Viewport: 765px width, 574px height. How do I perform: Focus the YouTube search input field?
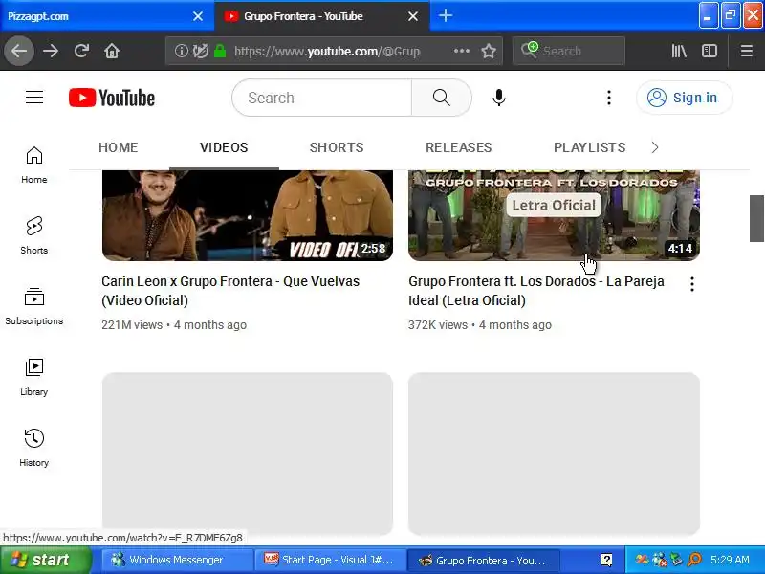point(322,98)
